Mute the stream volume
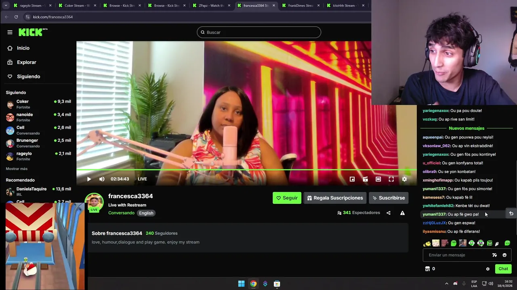The image size is (517, 290). pyautogui.click(x=102, y=179)
